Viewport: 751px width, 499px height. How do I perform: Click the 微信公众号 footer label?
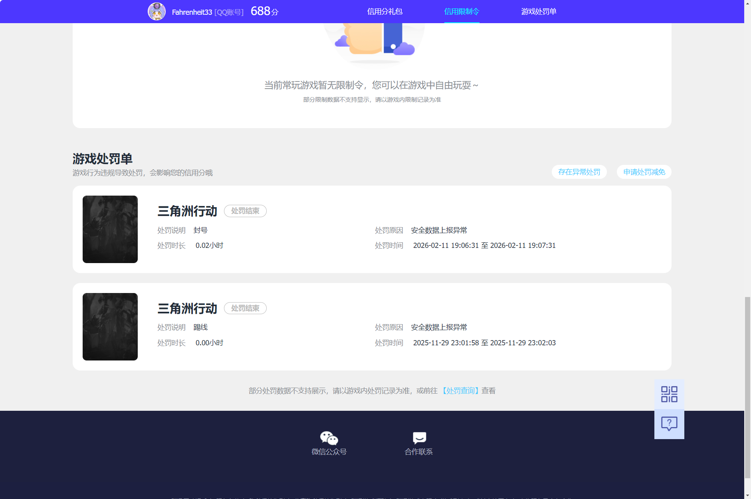(x=329, y=452)
